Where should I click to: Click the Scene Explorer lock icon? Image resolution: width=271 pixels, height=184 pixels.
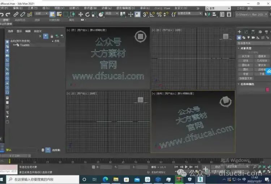[52, 36]
